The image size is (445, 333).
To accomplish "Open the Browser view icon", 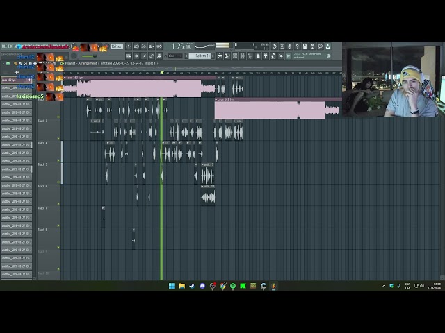I will [x=250, y=55].
